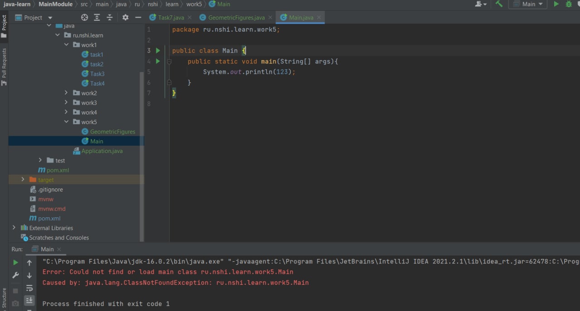Switch to the GeometricFigures.java tab
This screenshot has height=311, width=580.
click(x=236, y=17)
